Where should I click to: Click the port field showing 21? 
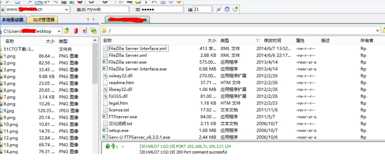pyautogui.click(x=202, y=9)
